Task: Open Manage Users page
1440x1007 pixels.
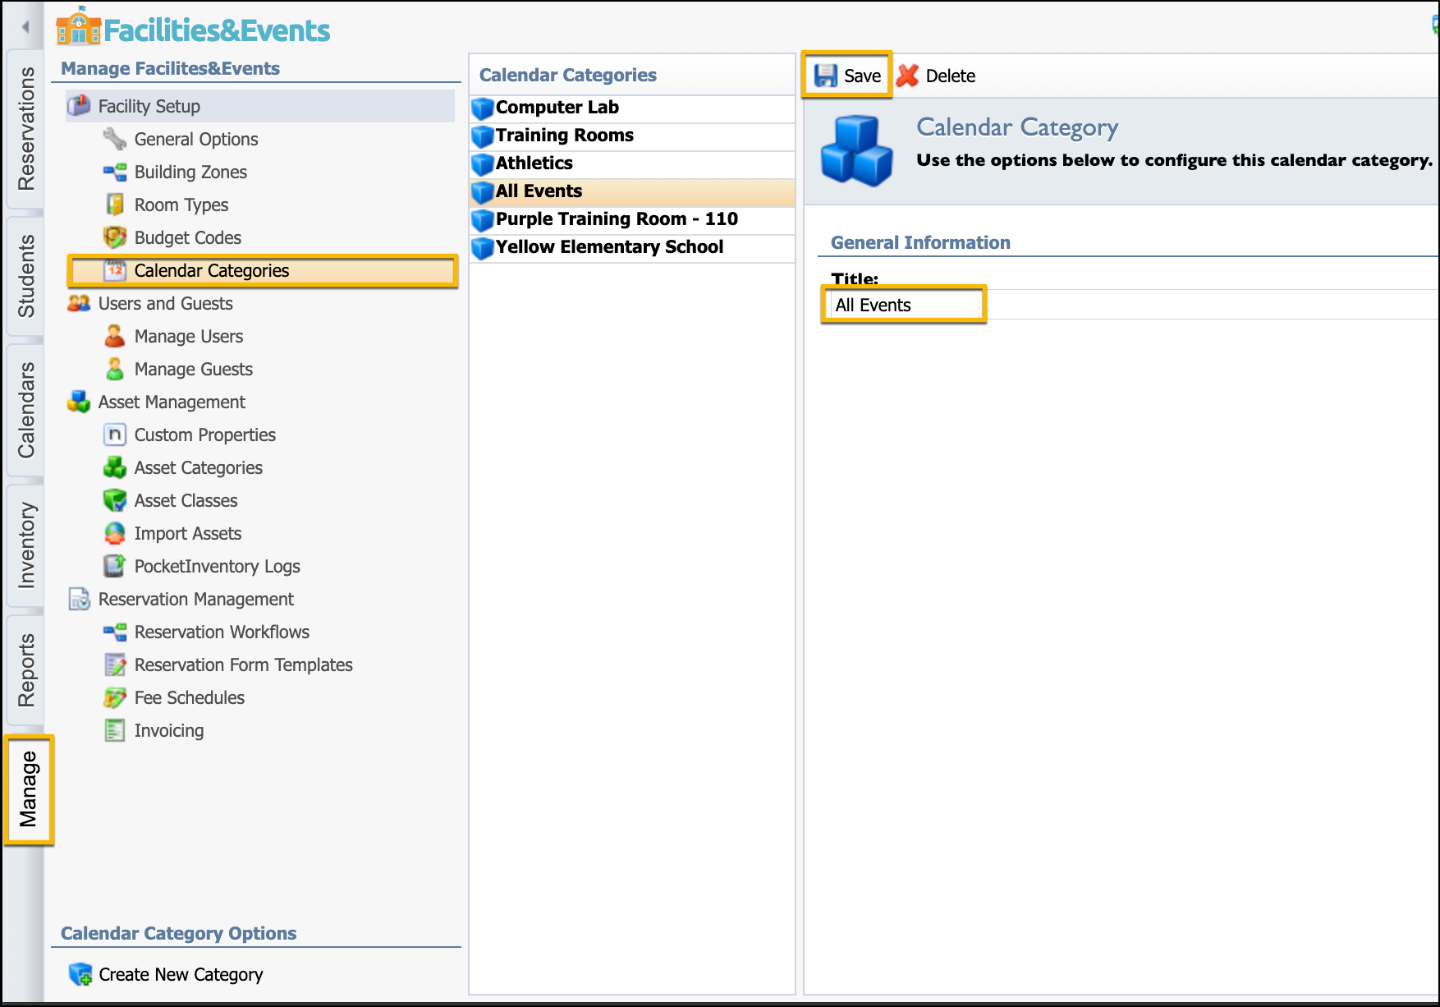Action: pyautogui.click(x=189, y=336)
